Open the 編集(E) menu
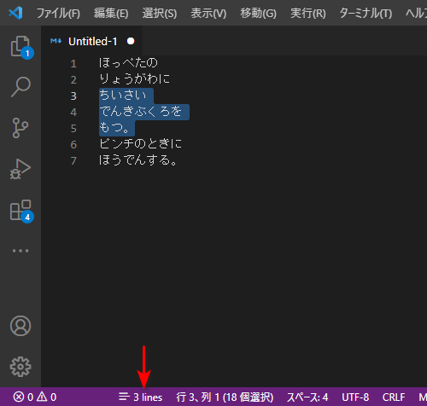The image size is (427, 406). (111, 13)
